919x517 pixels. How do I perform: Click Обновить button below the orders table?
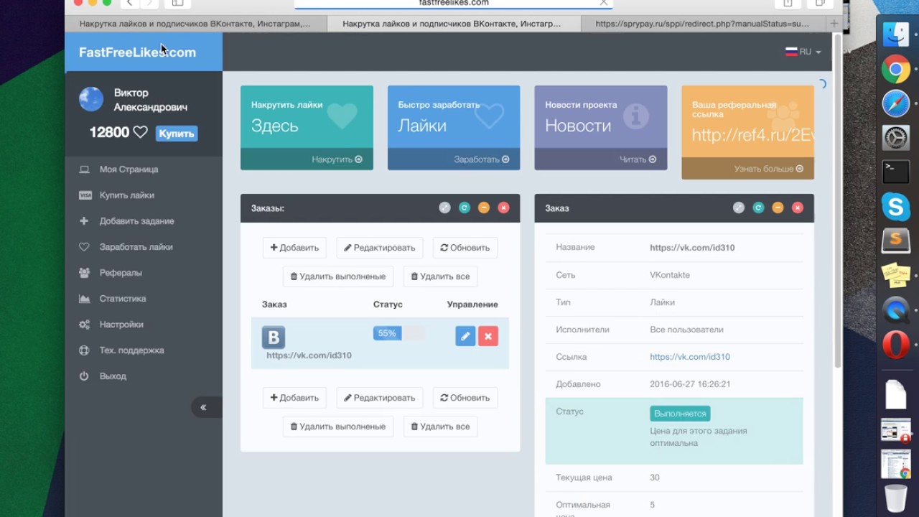[x=465, y=398]
